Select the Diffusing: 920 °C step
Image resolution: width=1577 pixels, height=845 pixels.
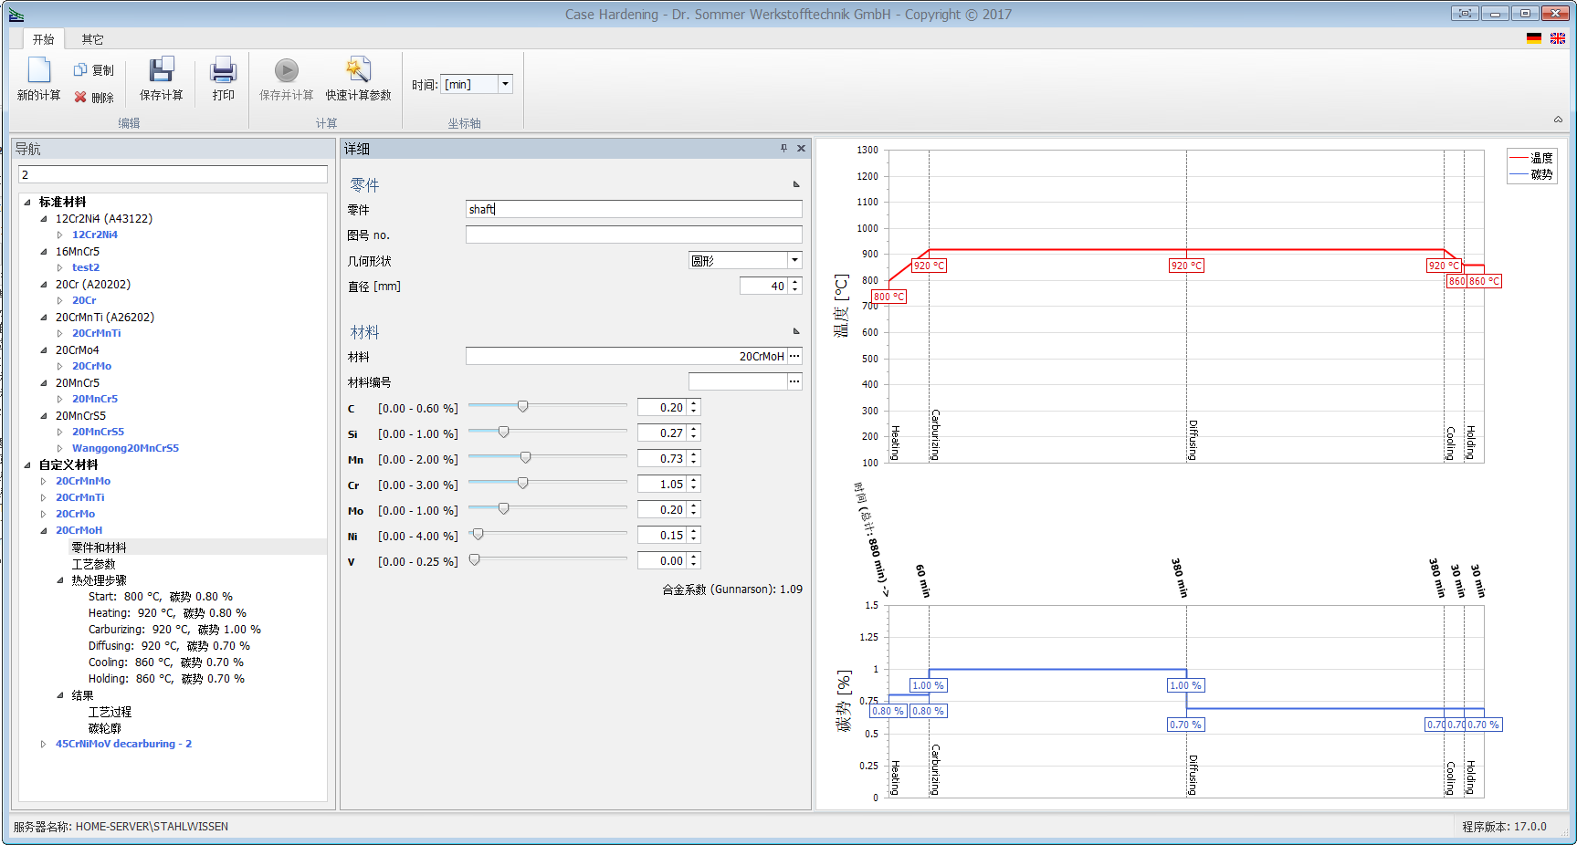click(x=169, y=646)
